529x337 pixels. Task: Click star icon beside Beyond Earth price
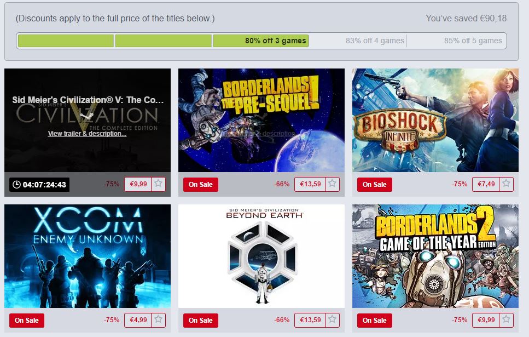point(332,320)
